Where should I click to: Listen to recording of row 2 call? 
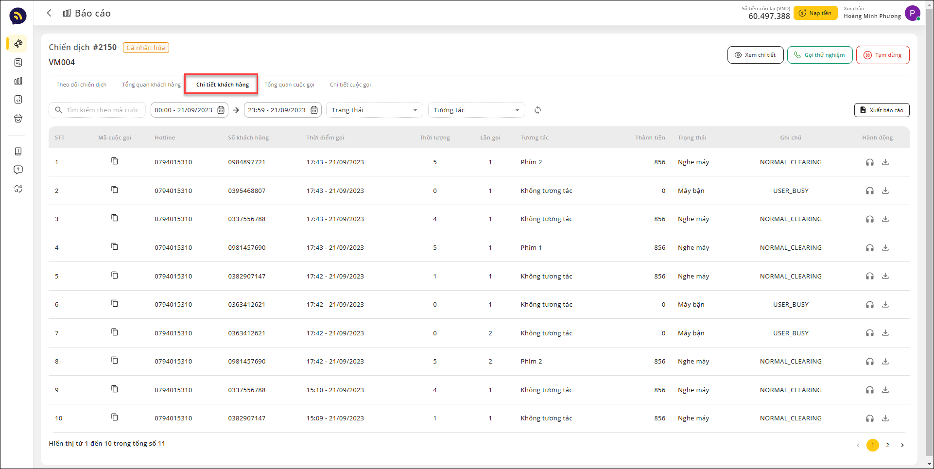pos(869,191)
